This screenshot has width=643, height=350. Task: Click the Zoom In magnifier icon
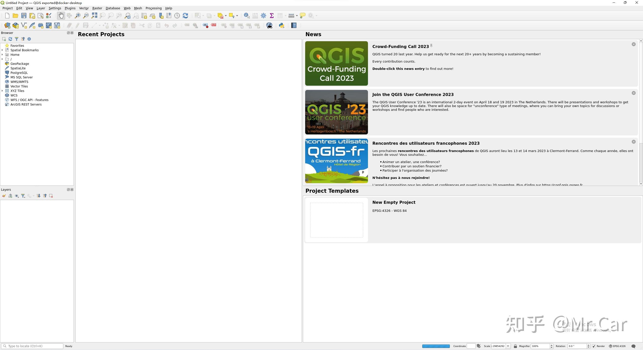[78, 16]
